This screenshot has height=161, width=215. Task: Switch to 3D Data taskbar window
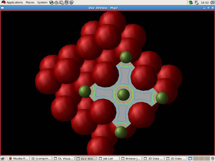(153, 159)
